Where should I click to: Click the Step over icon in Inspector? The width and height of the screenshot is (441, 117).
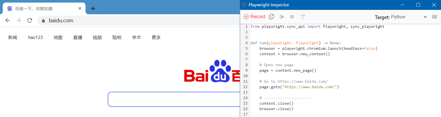pos(302,17)
